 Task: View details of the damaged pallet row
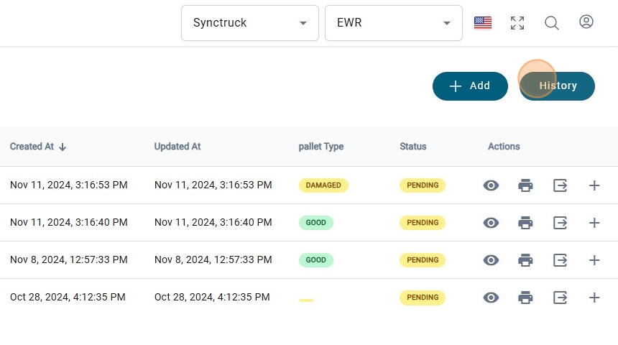pos(492,185)
